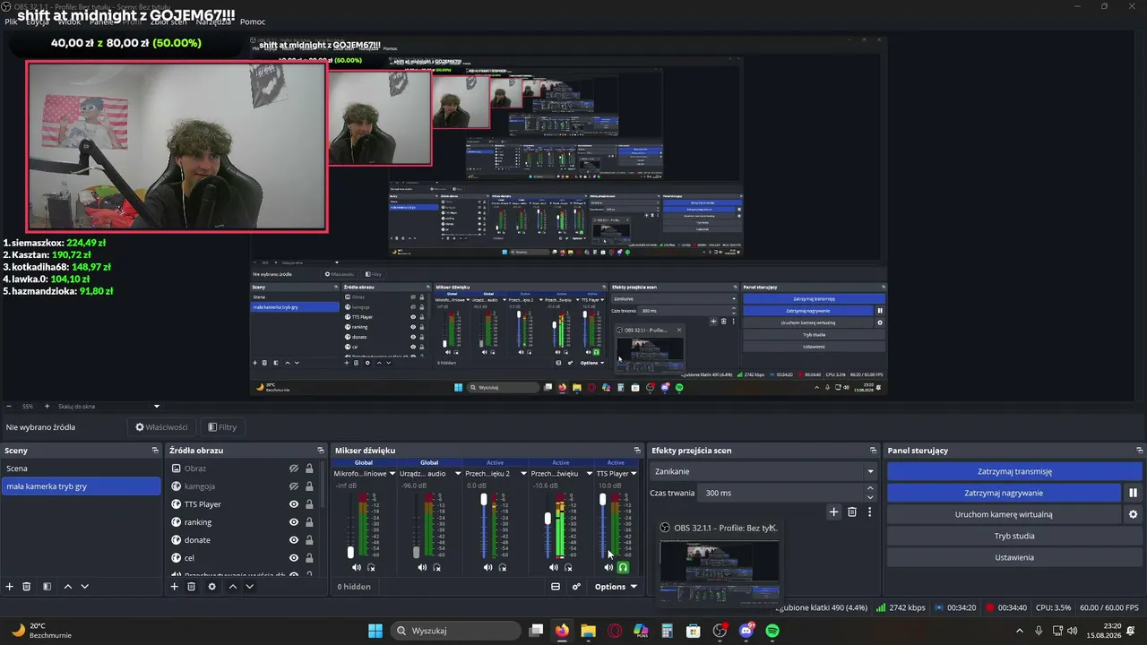Remove the selected scene with the trash icon
Screen dimensions: 1147x645
tap(27, 587)
